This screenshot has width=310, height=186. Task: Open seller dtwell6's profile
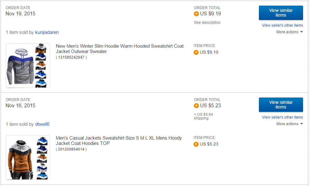click(x=42, y=124)
